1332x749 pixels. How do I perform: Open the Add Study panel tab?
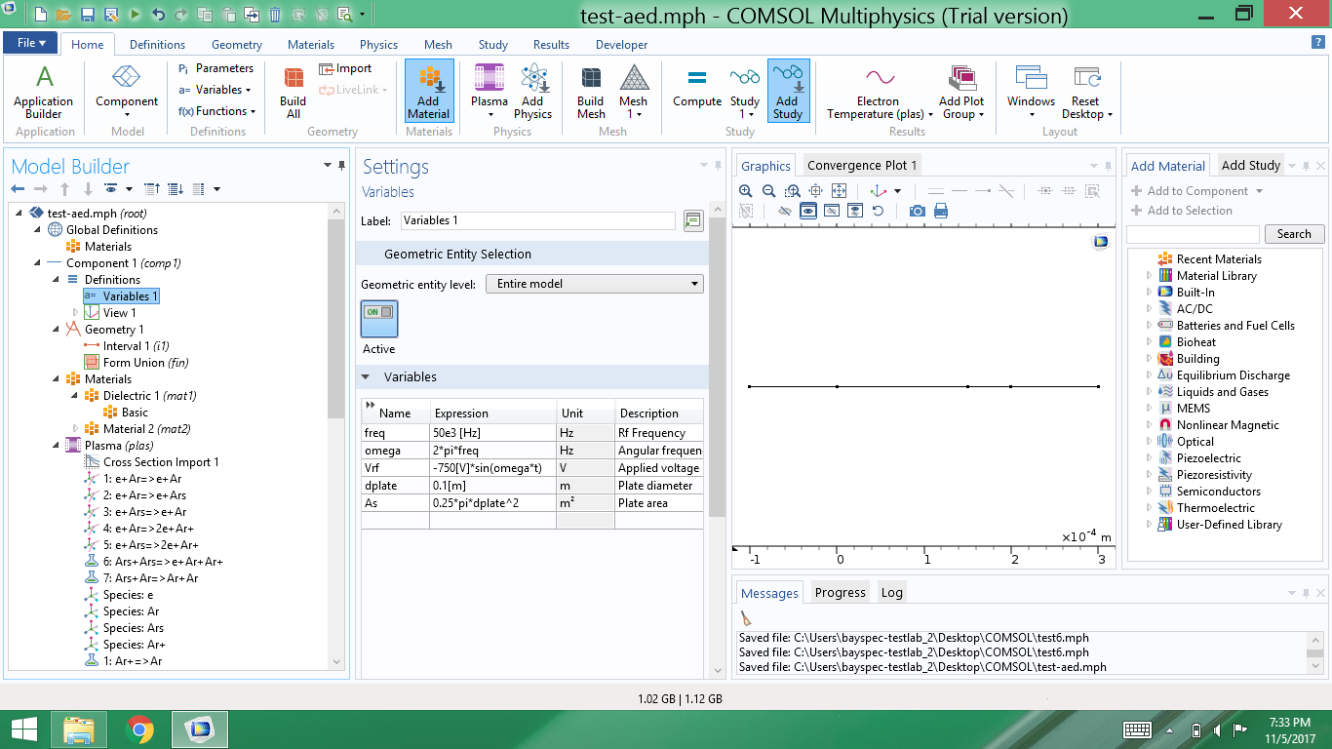point(1251,166)
